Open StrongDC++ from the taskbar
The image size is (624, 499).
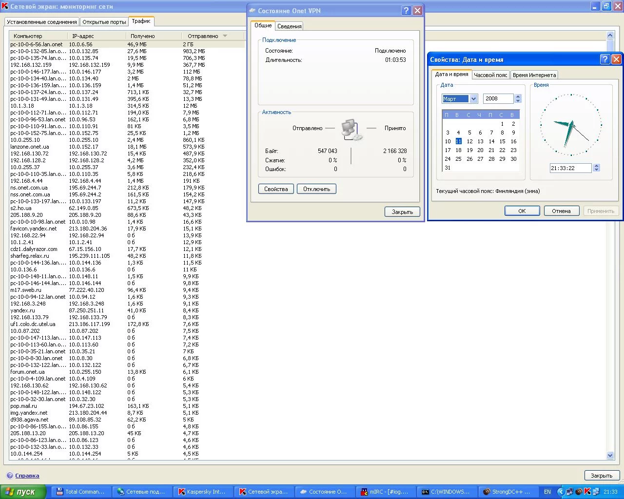506,492
